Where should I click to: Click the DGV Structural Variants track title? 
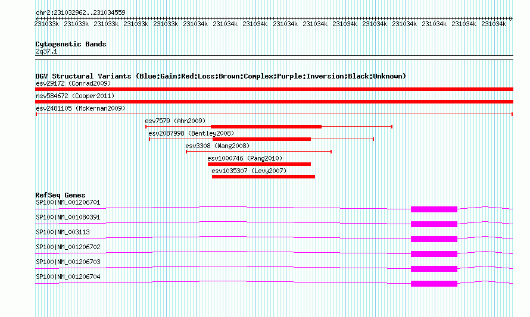(x=220, y=76)
